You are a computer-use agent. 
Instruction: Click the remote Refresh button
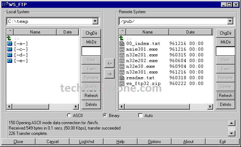tap(225, 96)
